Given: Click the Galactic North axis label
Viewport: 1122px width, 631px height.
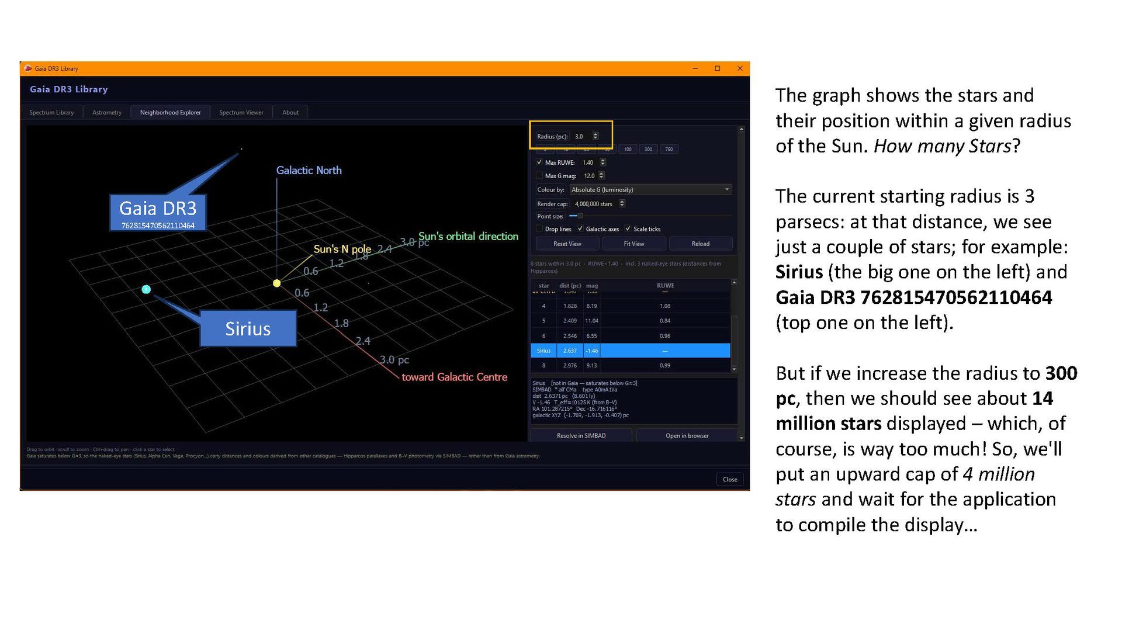Looking at the screenshot, I should 309,170.
